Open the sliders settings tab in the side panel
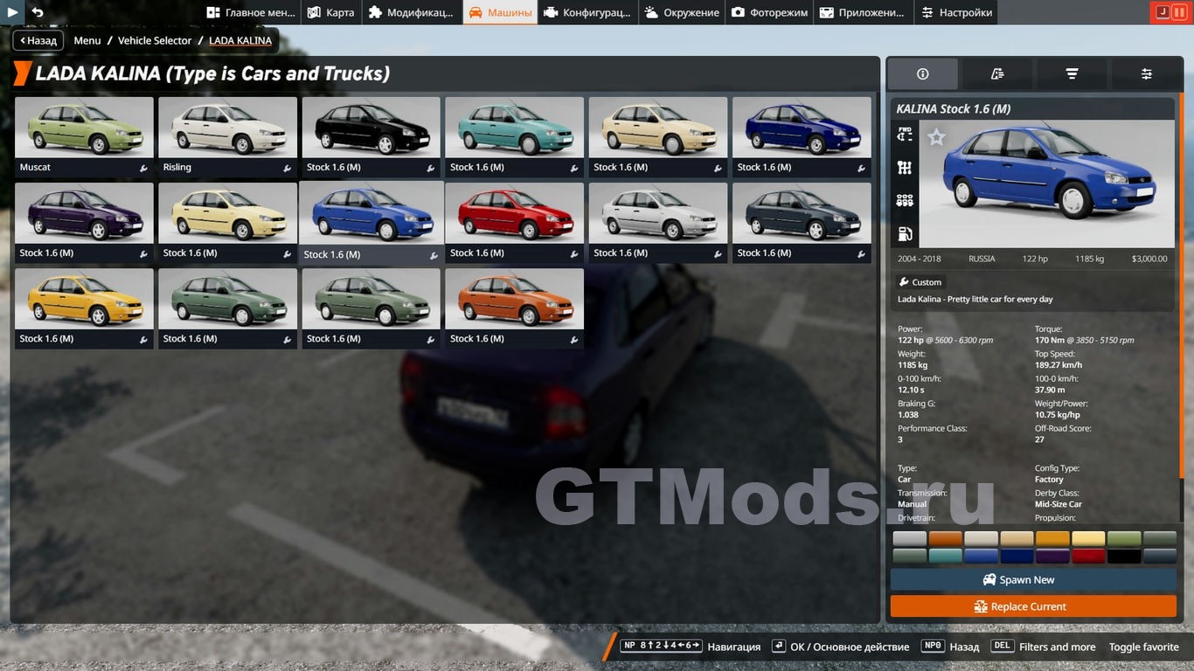Image resolution: width=1194 pixels, height=671 pixels. pyautogui.click(x=1146, y=74)
